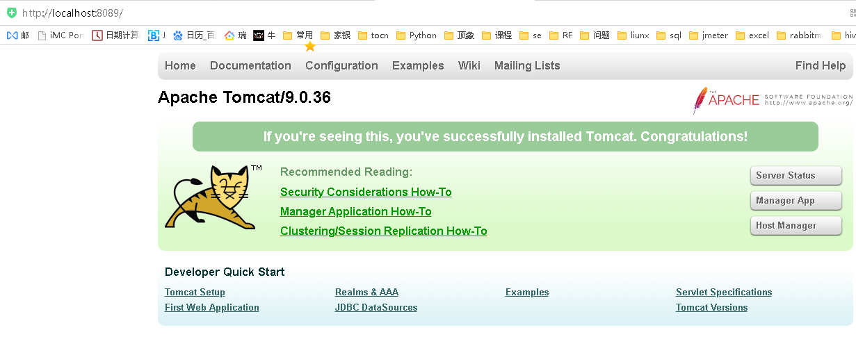The height and width of the screenshot is (337, 856).
Task: Open the Python bookmarks folder
Action: click(416, 35)
